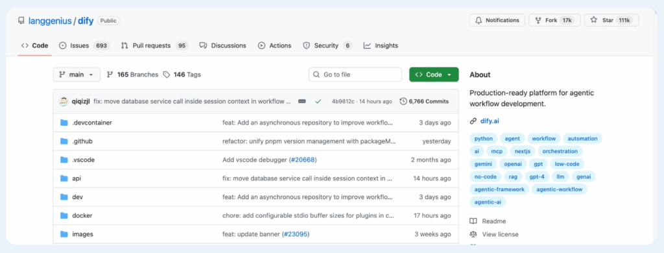Open the Issues tab
The height and width of the screenshot is (253, 664).
[84, 45]
